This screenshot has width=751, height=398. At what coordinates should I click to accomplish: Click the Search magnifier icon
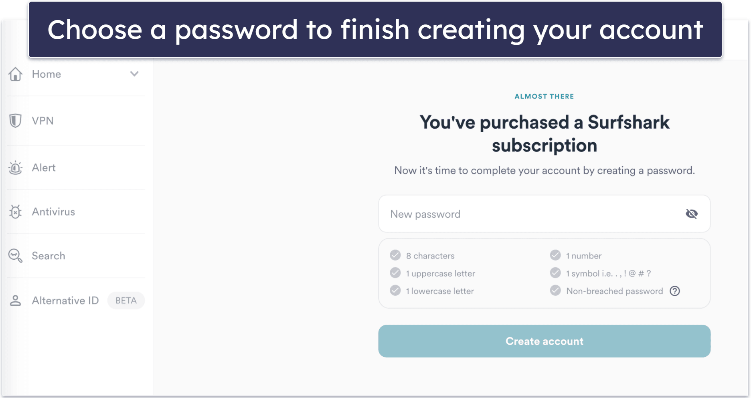[15, 256]
